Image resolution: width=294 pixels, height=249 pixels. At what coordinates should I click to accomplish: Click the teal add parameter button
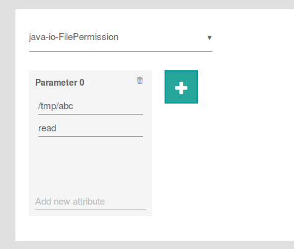coord(181,87)
